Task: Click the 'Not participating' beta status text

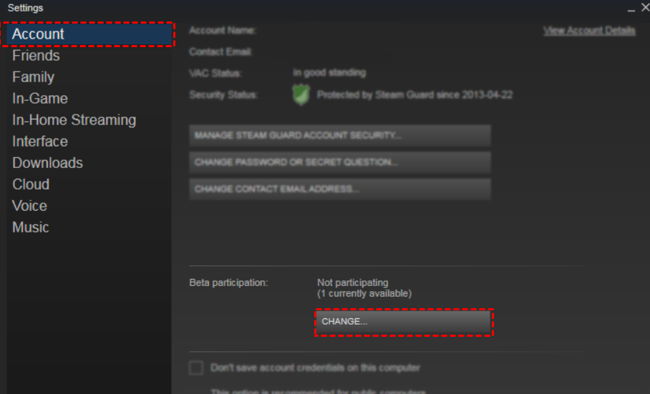Action: click(353, 282)
